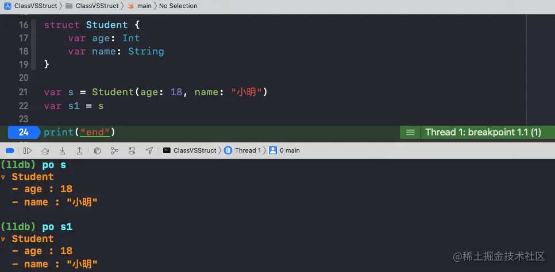Click 'Student' type name on line 16
This screenshot has height=272, width=555.
106,25
